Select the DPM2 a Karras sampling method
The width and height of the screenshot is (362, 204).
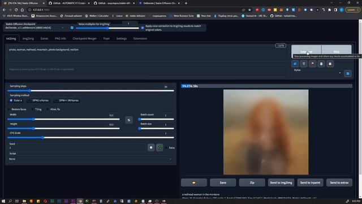coord(38,100)
